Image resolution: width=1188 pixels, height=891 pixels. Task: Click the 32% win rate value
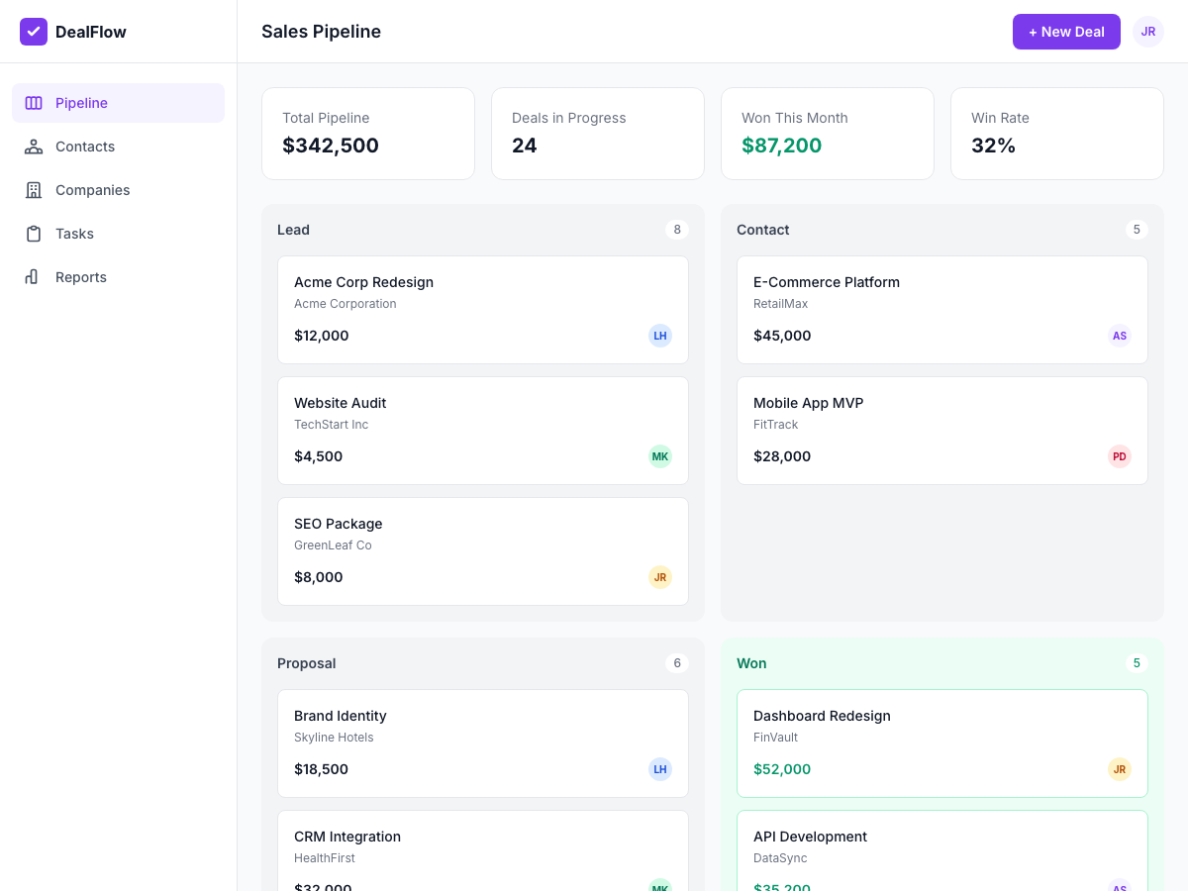[993, 146]
